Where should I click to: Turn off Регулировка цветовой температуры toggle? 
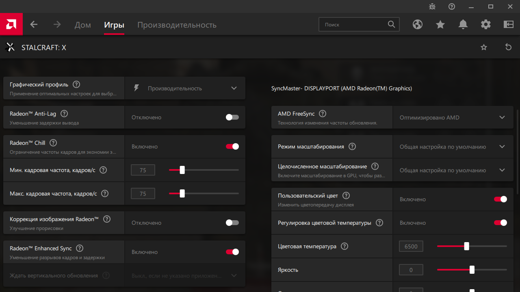(x=500, y=223)
